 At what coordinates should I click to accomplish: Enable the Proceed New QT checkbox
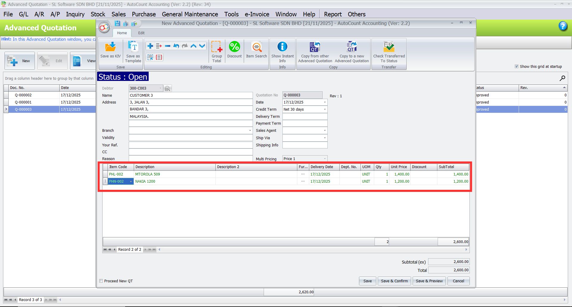(101, 281)
